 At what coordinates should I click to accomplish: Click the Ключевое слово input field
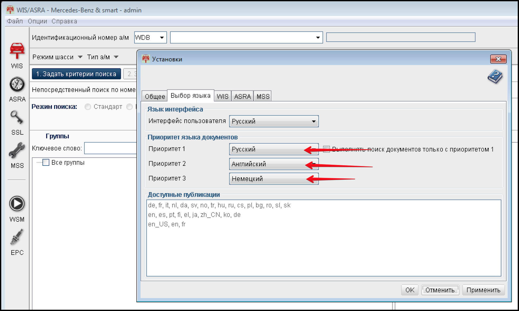(111, 148)
